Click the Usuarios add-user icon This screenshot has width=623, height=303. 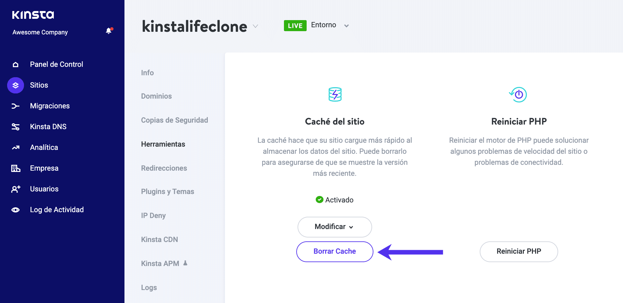tap(16, 189)
